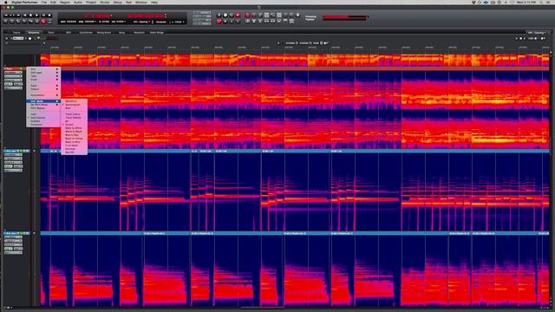Open the Project menu
Screen dimensions: 555x312
pos(91,2)
